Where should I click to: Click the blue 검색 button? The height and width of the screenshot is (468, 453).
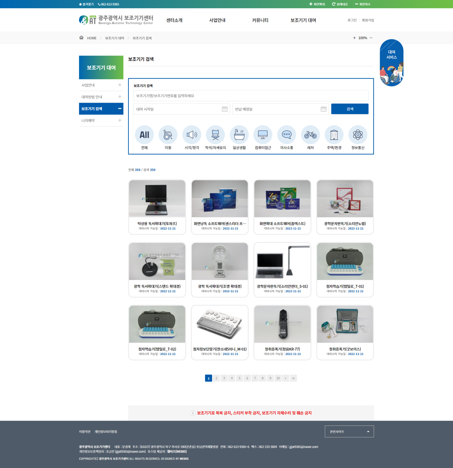coord(350,109)
